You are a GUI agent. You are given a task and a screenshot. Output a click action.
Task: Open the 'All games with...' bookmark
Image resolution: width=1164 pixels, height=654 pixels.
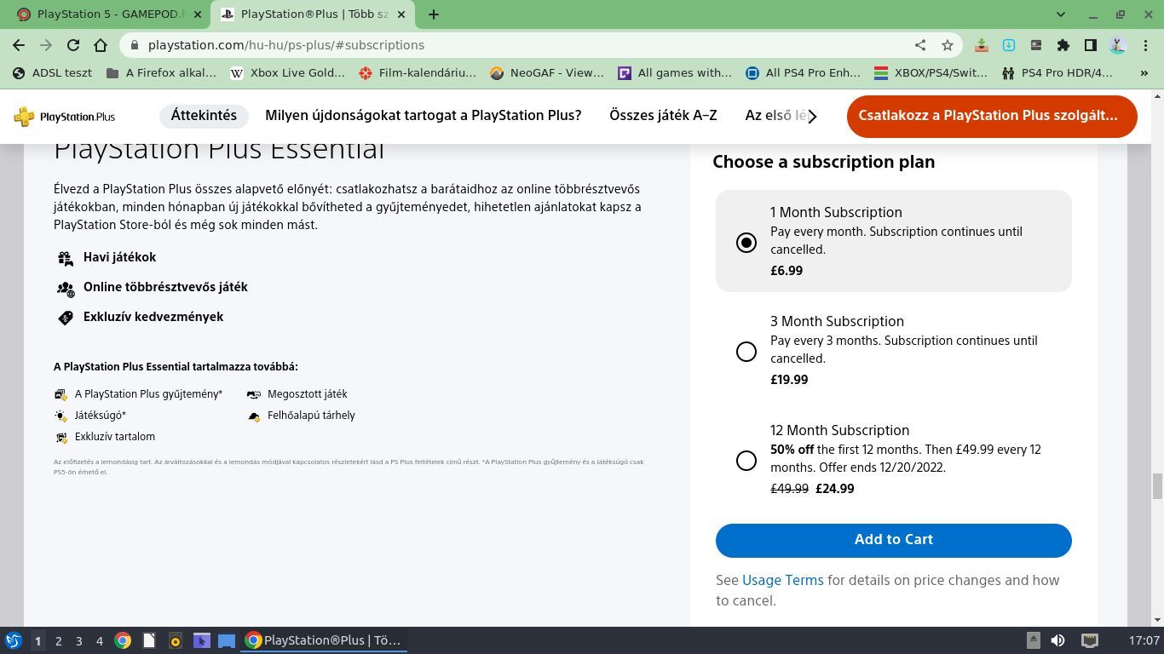point(675,73)
